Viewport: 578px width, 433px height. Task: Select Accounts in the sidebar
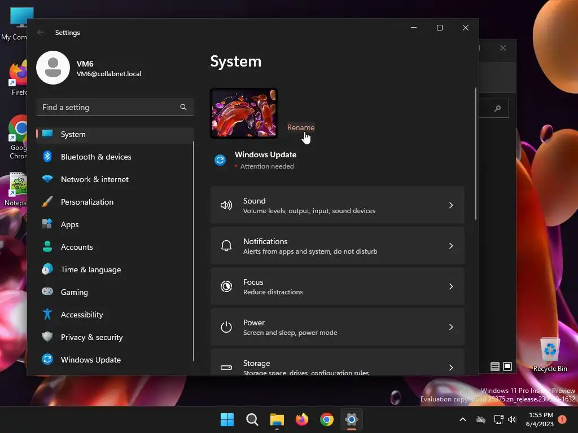pyautogui.click(x=115, y=247)
